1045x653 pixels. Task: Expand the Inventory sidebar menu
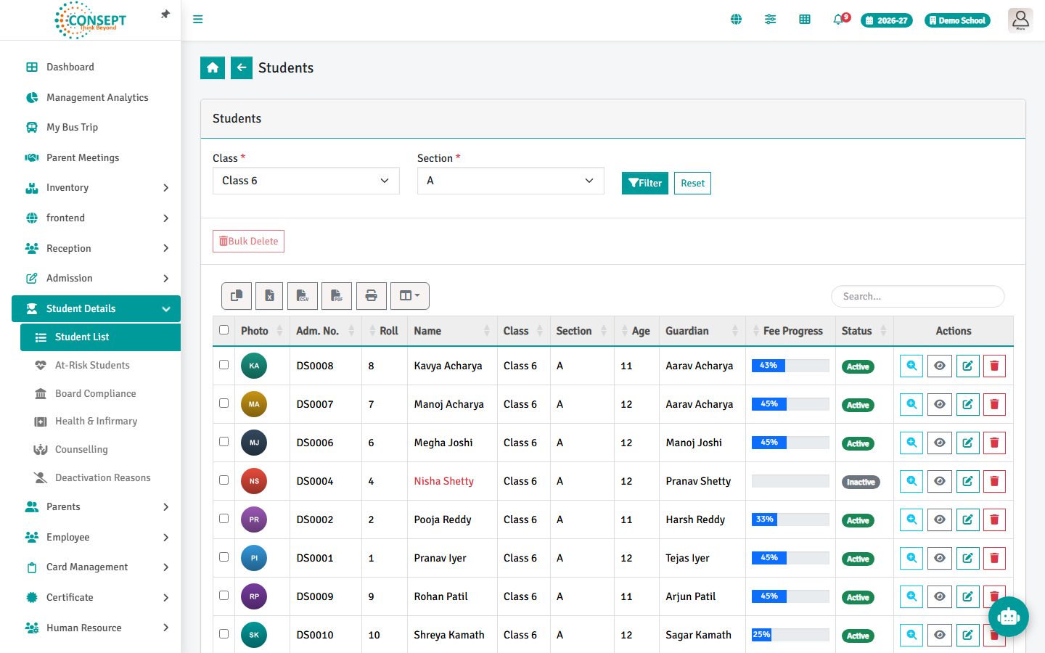point(96,187)
